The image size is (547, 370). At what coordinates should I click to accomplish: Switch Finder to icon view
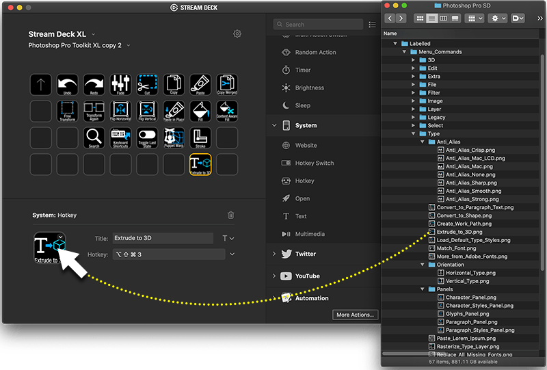click(420, 18)
